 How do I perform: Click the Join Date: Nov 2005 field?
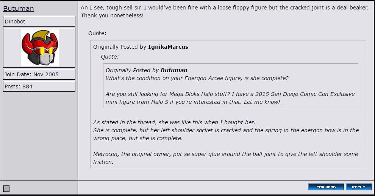click(39, 74)
